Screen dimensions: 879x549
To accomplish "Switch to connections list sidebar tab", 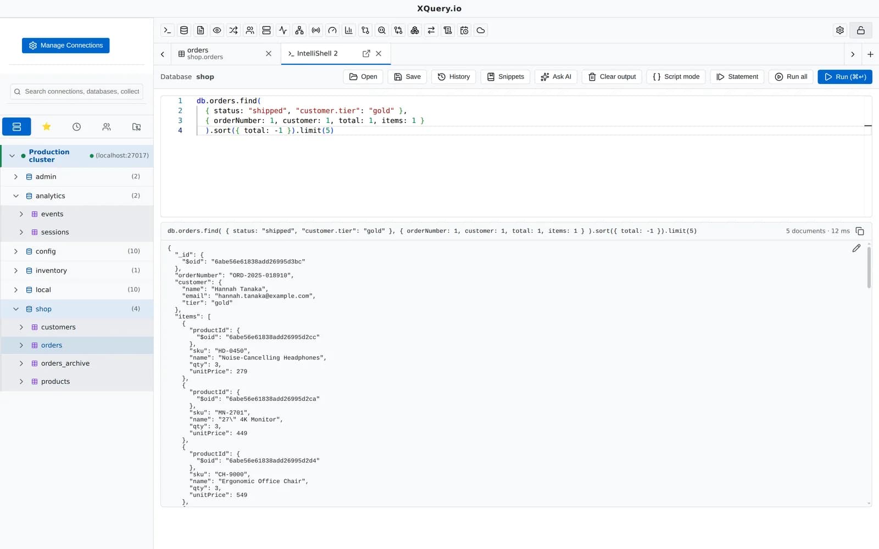I will point(16,127).
